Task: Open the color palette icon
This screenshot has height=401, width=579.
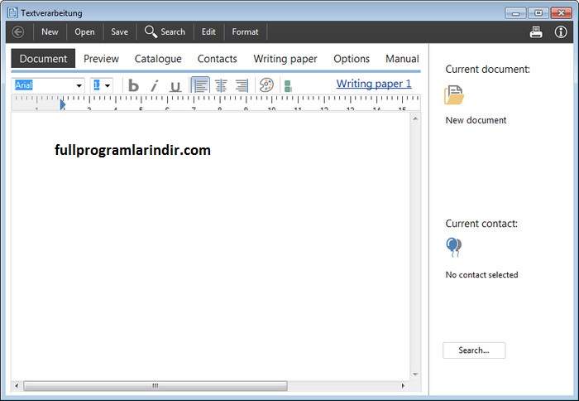Action: pos(266,85)
